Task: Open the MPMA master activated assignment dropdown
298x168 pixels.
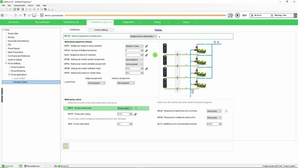Action: [134, 64]
